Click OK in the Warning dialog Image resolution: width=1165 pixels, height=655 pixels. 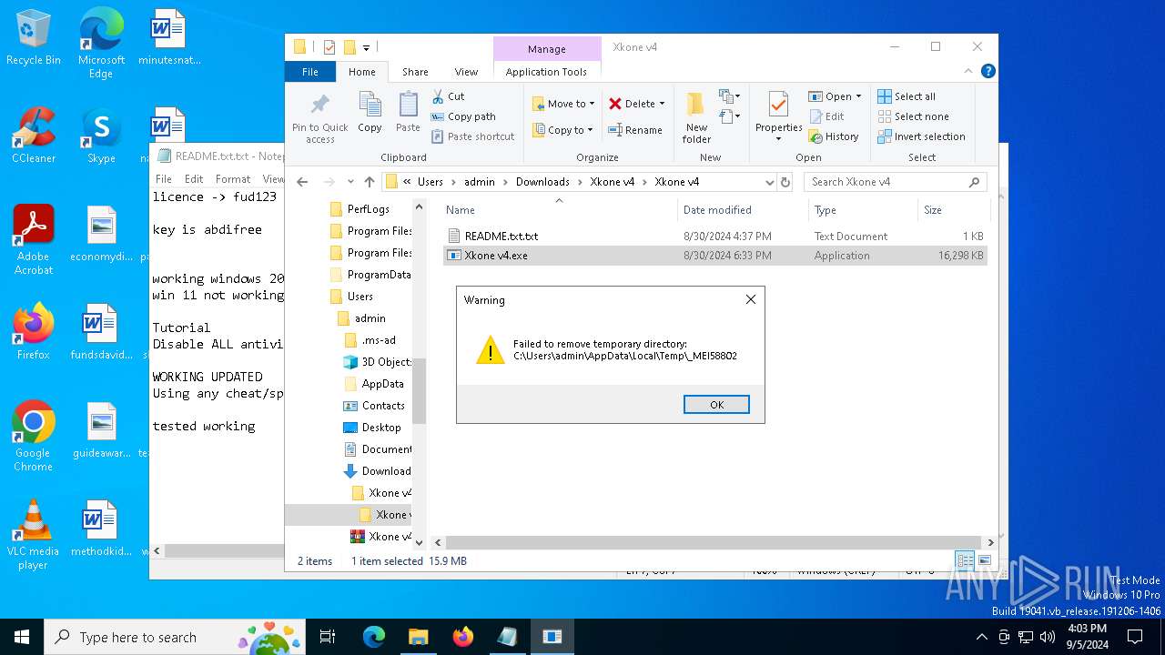coord(716,405)
